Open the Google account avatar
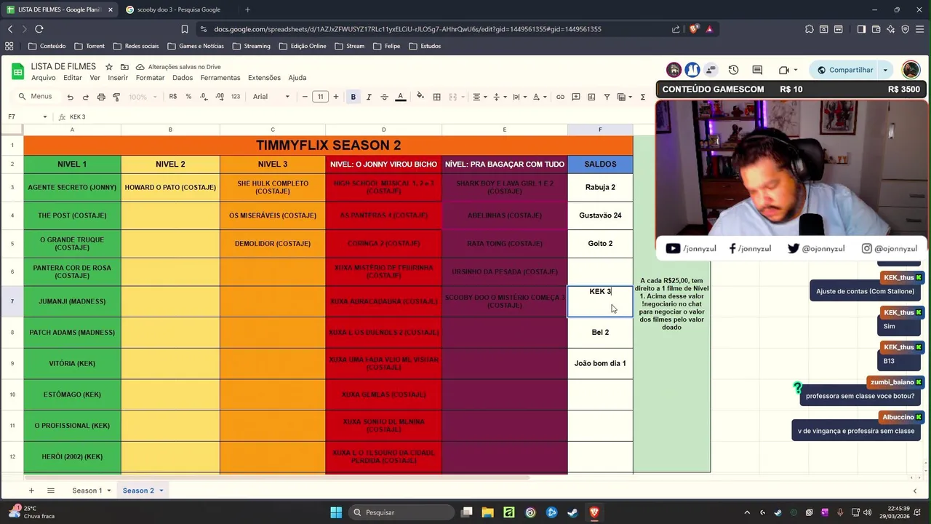Image resolution: width=931 pixels, height=524 pixels. tap(911, 70)
